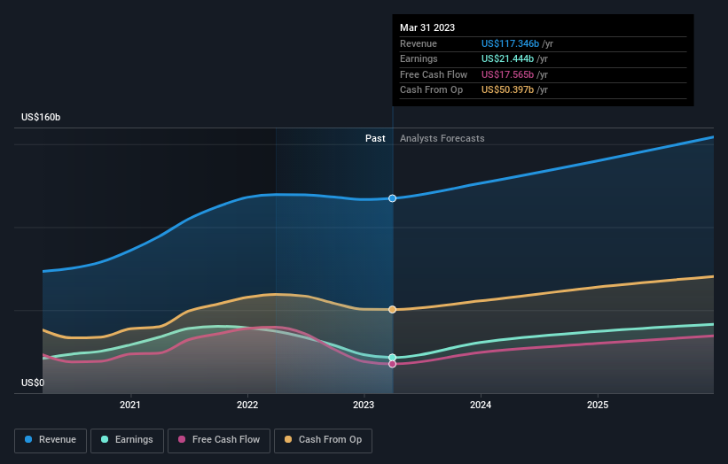Click the US$0 y-axis label
Image resolution: width=728 pixels, height=464 pixels.
33,383
